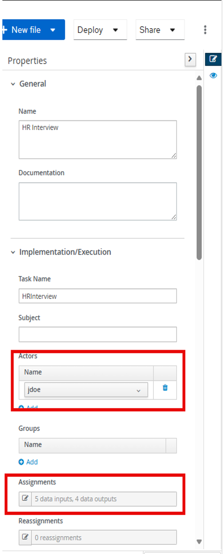The image size is (223, 554).
Task: Open the Share dropdown menu
Action: 160,30
